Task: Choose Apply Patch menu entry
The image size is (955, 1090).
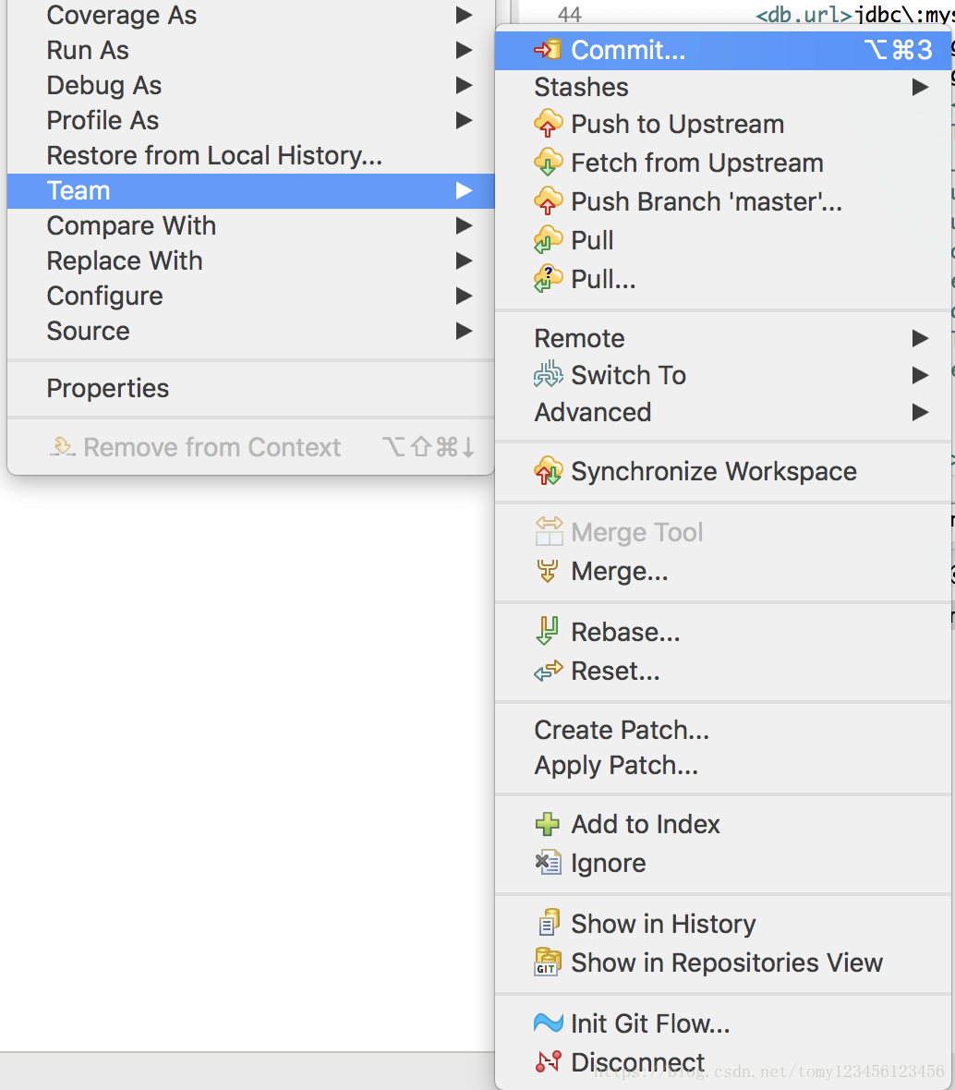Action: (616, 765)
